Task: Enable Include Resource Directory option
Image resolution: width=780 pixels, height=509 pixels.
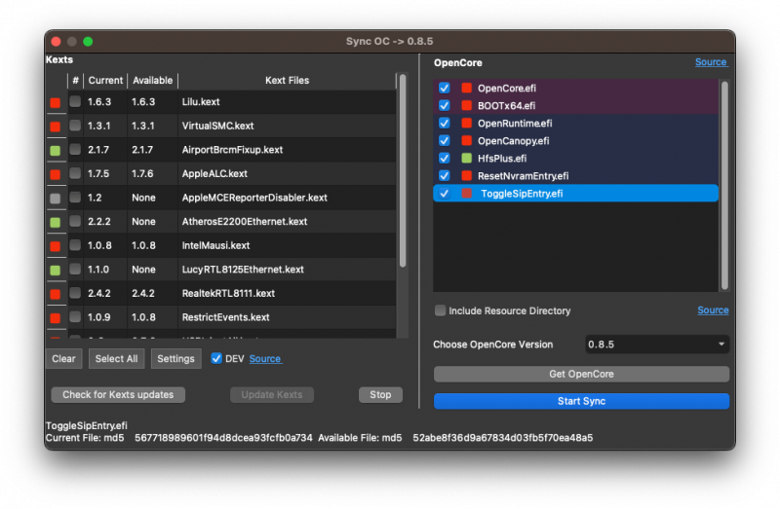Action: point(441,310)
